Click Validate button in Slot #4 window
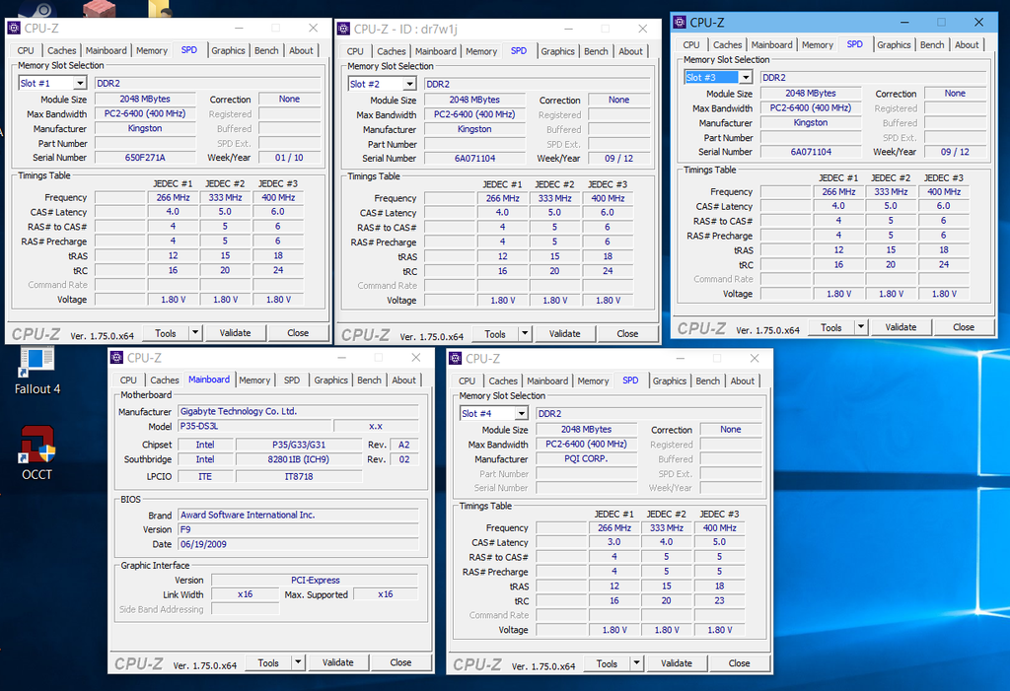1010x691 pixels. tap(677, 662)
